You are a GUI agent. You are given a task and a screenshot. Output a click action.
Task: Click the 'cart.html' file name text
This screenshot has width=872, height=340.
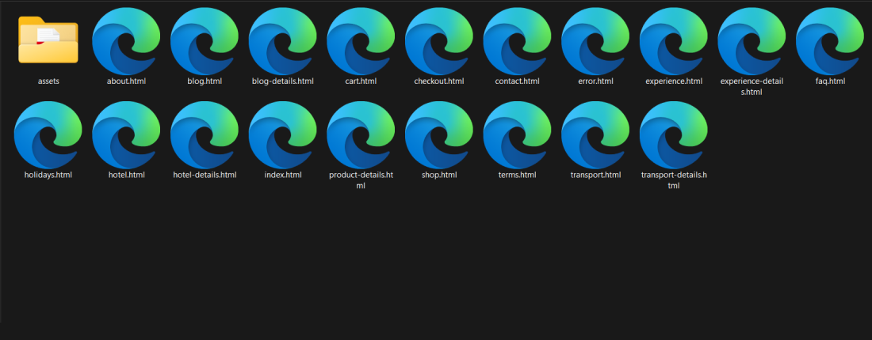[x=361, y=81]
